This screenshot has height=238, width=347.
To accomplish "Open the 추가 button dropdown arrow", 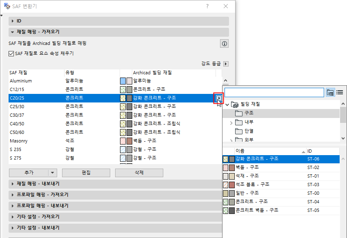I will (52, 173).
